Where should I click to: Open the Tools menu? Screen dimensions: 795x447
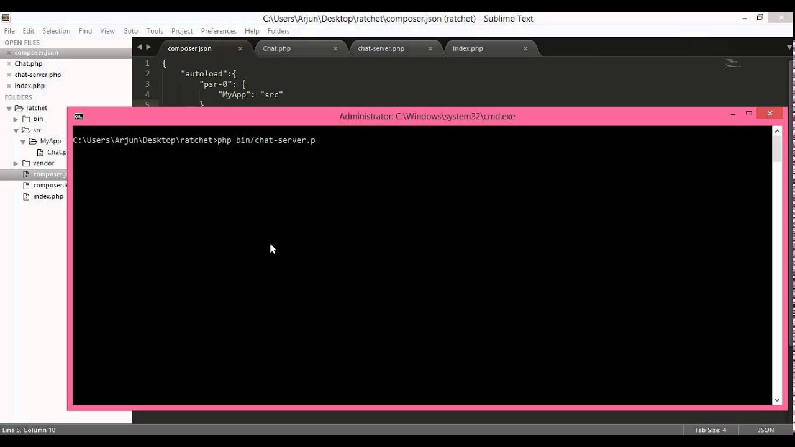pyautogui.click(x=155, y=31)
